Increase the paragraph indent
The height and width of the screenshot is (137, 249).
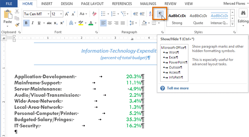pyautogui.click(x=142, y=14)
